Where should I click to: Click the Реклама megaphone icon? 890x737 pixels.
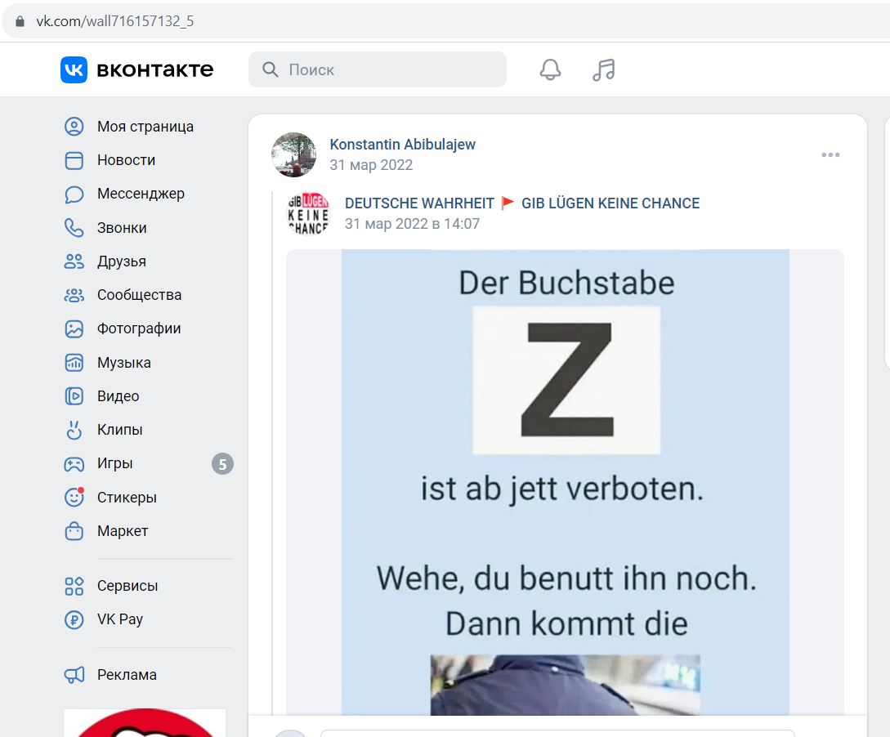point(74,675)
